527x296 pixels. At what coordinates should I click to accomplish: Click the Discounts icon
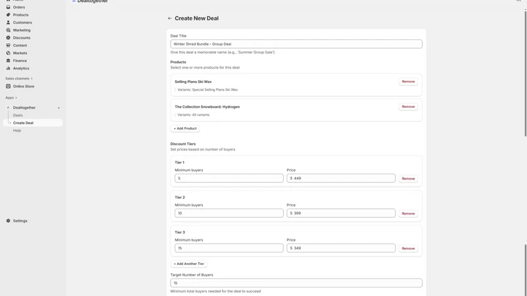pos(8,37)
